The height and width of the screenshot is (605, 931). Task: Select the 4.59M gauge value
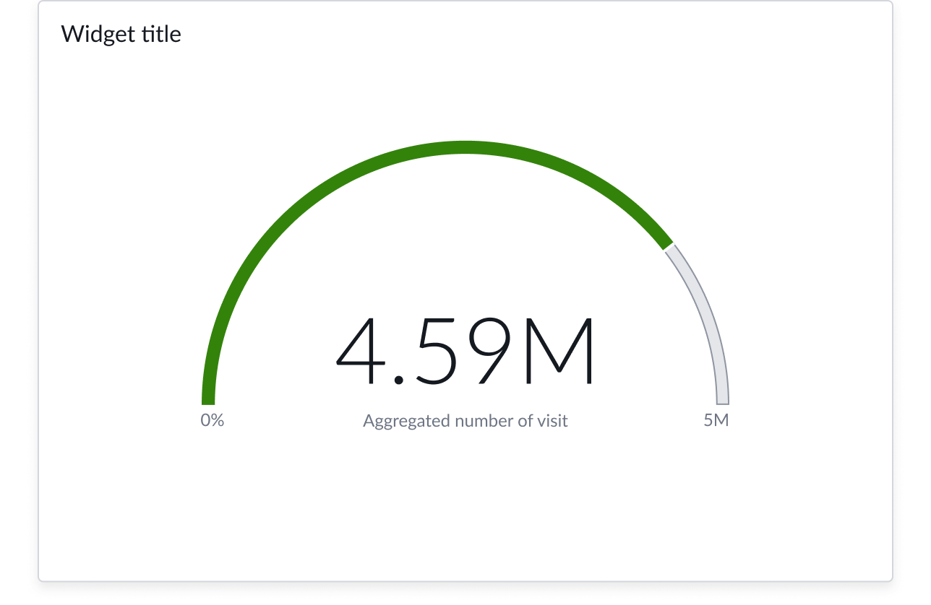coord(465,352)
